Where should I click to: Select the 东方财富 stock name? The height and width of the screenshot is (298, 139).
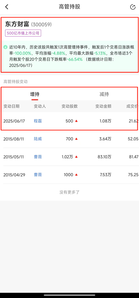click(17, 25)
